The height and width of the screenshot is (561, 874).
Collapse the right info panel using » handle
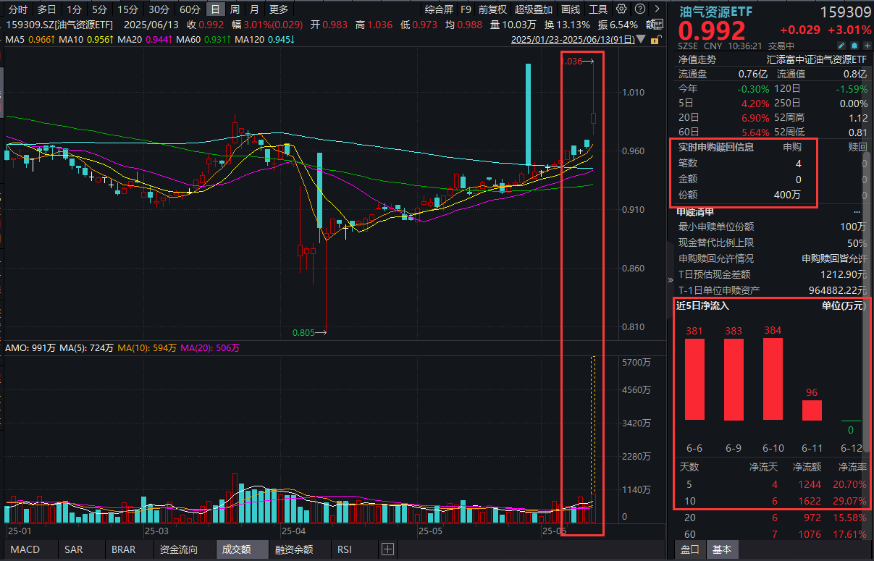(x=670, y=280)
